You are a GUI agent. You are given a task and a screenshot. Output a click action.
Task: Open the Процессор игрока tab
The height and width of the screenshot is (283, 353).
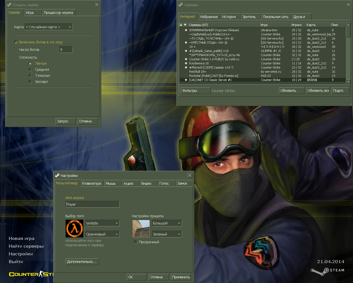pyautogui.click(x=59, y=13)
